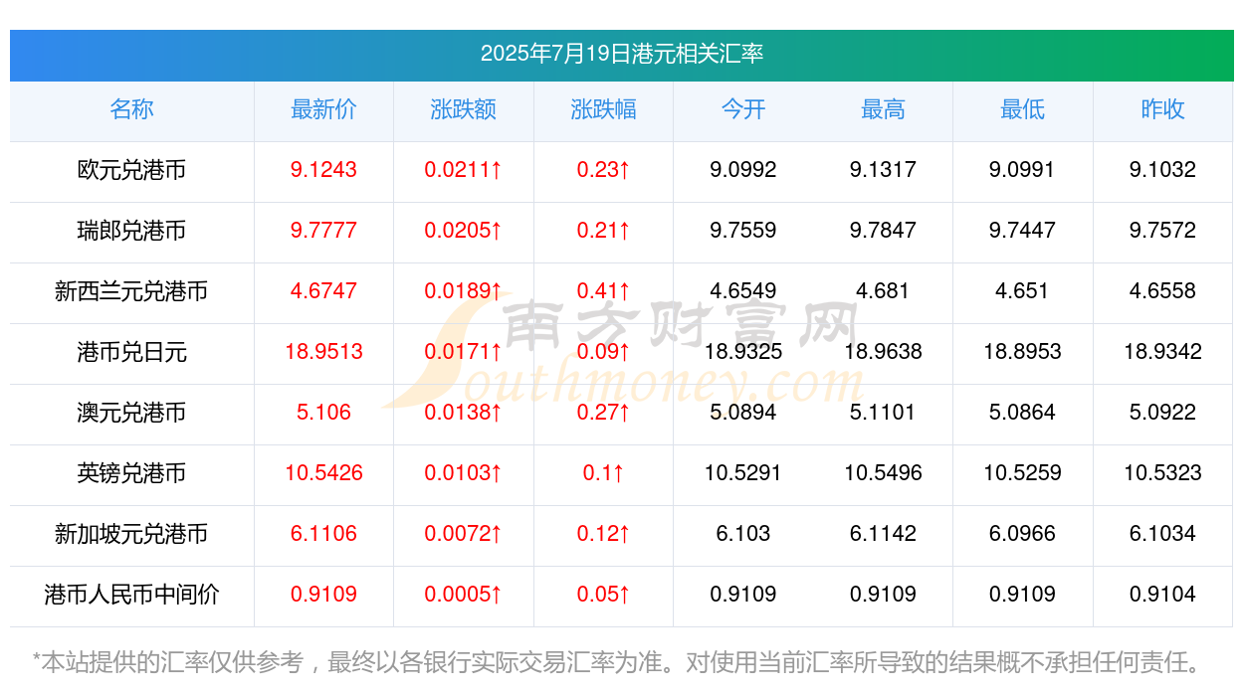The width and height of the screenshot is (1244, 694).
Task: Click low value 18.8953
Action: tap(1023, 352)
